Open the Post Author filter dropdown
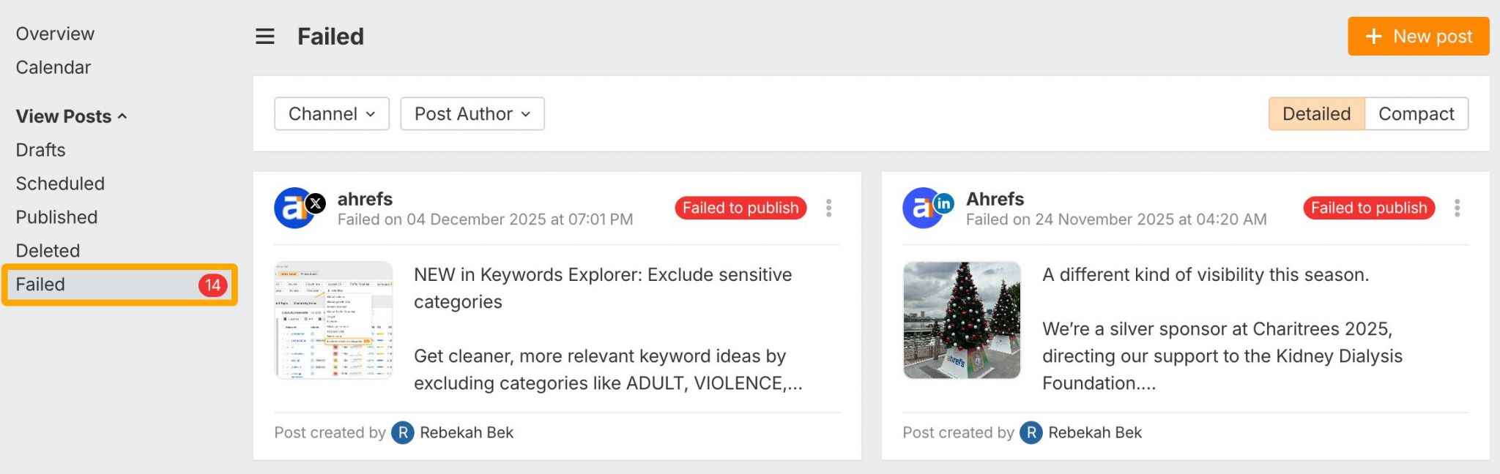This screenshot has width=1500, height=474. coord(472,113)
